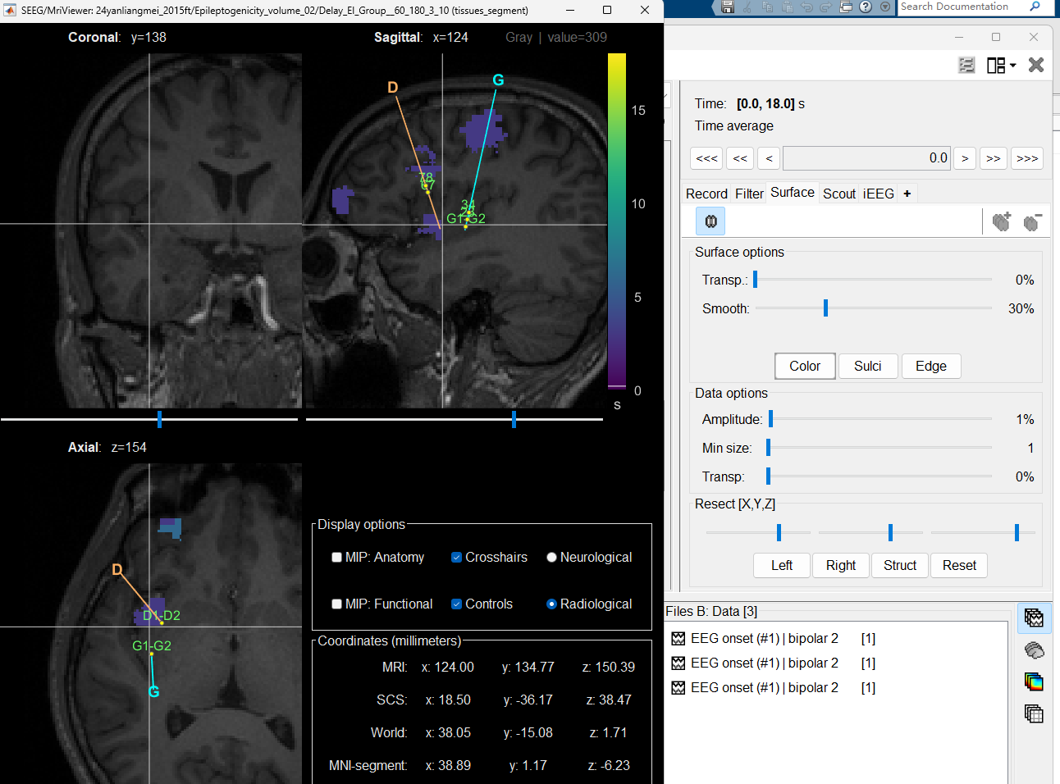Toggle the Crosshairs checkbox

click(x=456, y=558)
